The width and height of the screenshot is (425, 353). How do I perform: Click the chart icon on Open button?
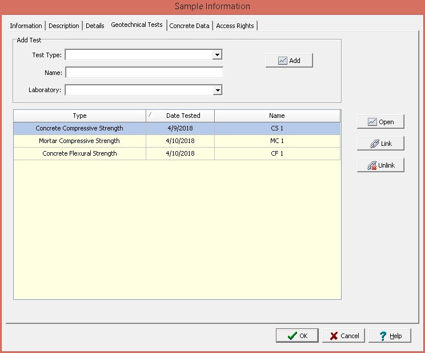coord(372,122)
